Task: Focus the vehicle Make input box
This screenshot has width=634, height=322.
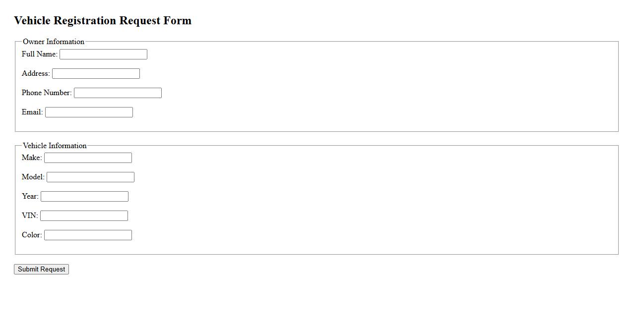Action: click(x=88, y=158)
